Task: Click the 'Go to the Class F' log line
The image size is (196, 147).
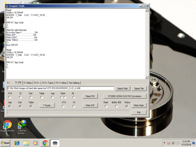Action: (22, 32)
